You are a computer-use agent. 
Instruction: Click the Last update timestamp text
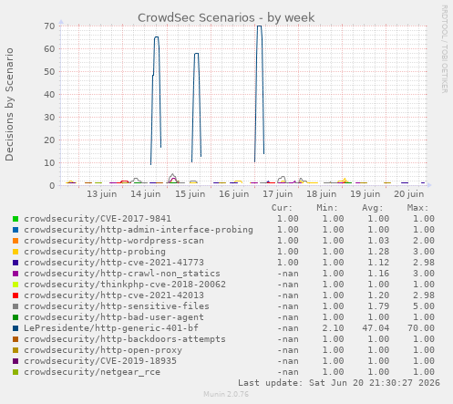point(339,383)
